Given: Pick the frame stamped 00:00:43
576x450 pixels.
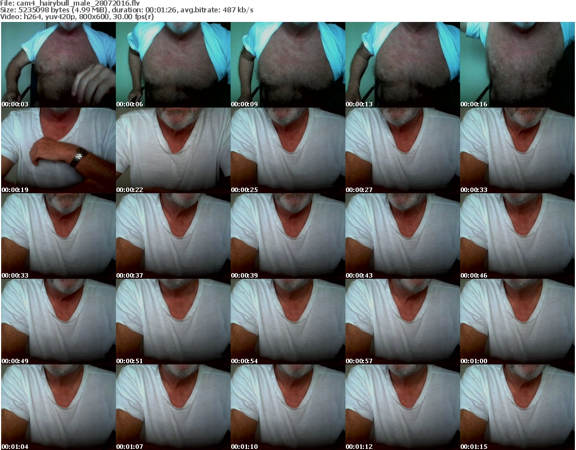Looking at the screenshot, I should click(403, 236).
